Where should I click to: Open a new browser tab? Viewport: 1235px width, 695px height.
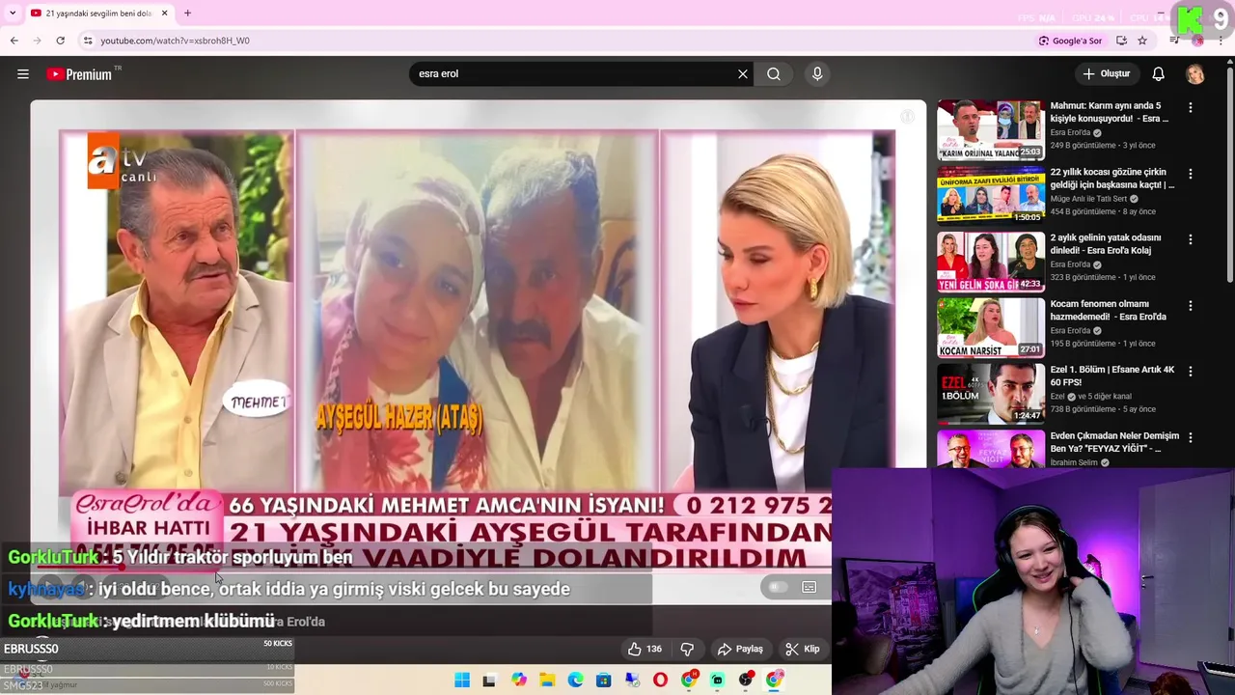(x=187, y=14)
